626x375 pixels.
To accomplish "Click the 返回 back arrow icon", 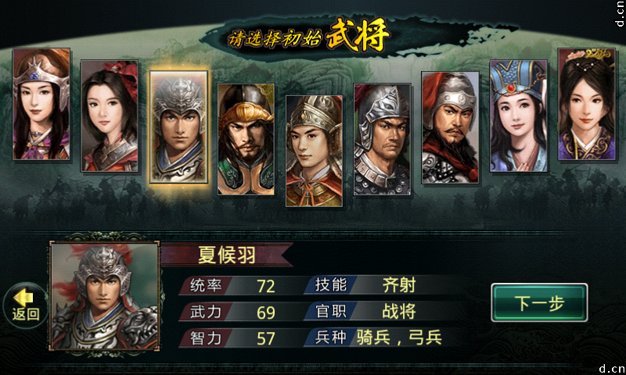I will coord(25,305).
